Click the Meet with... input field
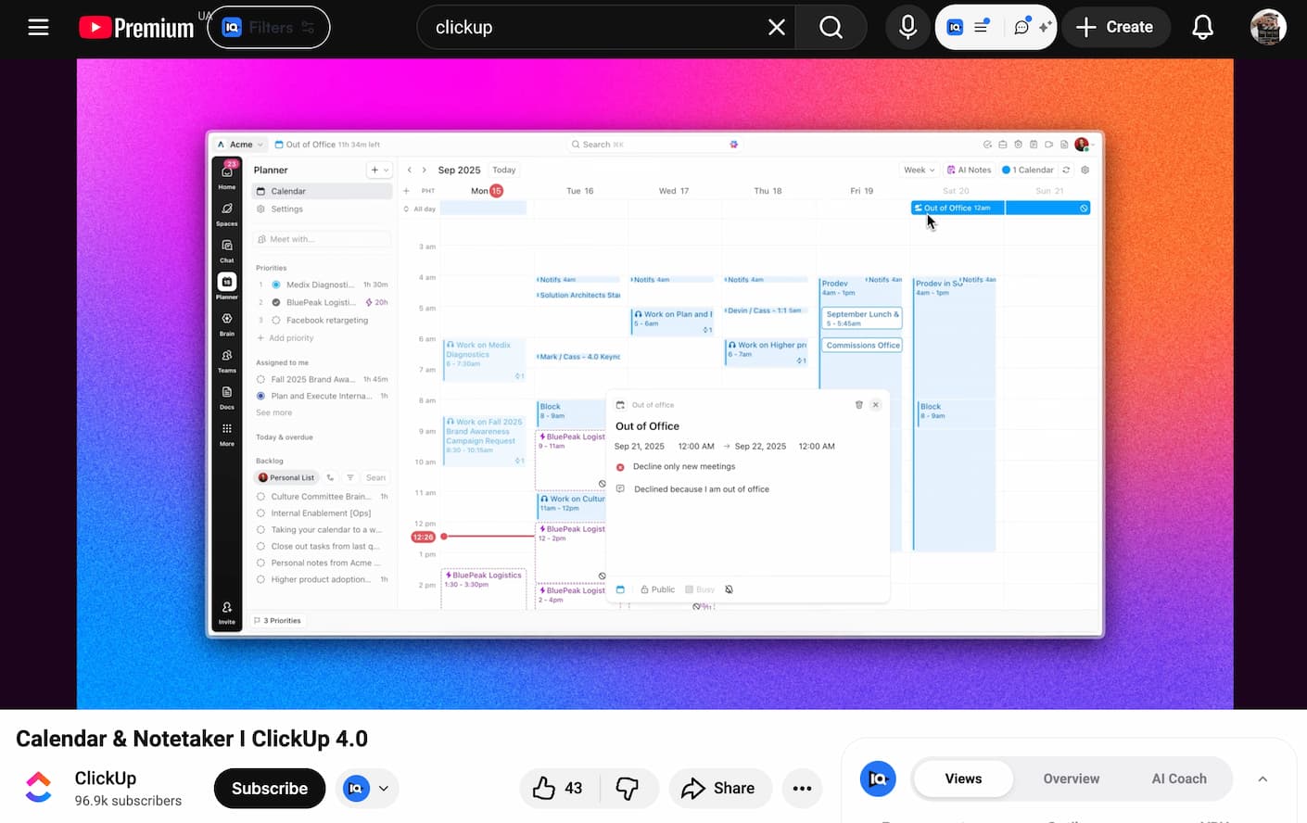 [322, 239]
